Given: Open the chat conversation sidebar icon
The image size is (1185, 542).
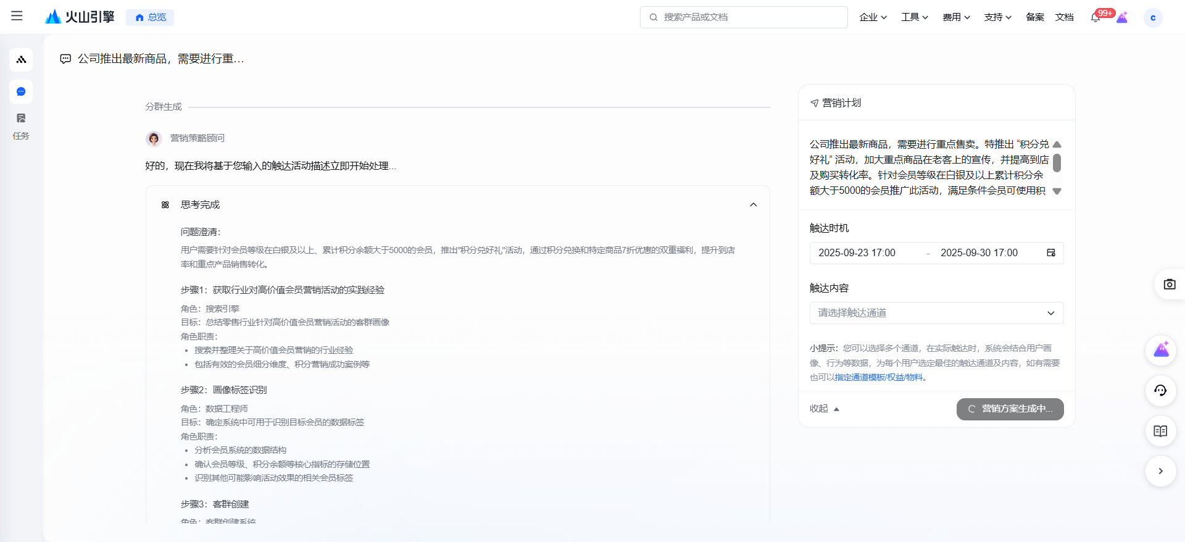Looking at the screenshot, I should (x=21, y=92).
